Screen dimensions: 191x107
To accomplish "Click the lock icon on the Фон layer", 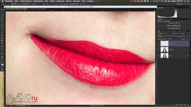I will coord(187,56).
